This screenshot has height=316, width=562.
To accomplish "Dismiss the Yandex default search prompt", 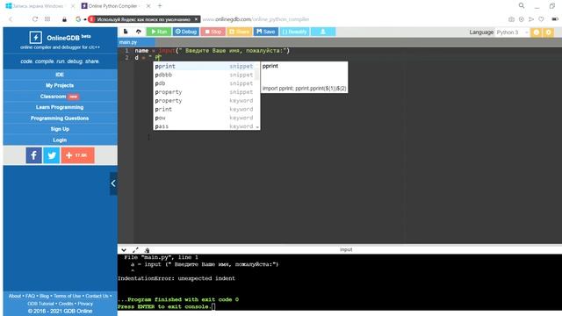I will (196, 19).
